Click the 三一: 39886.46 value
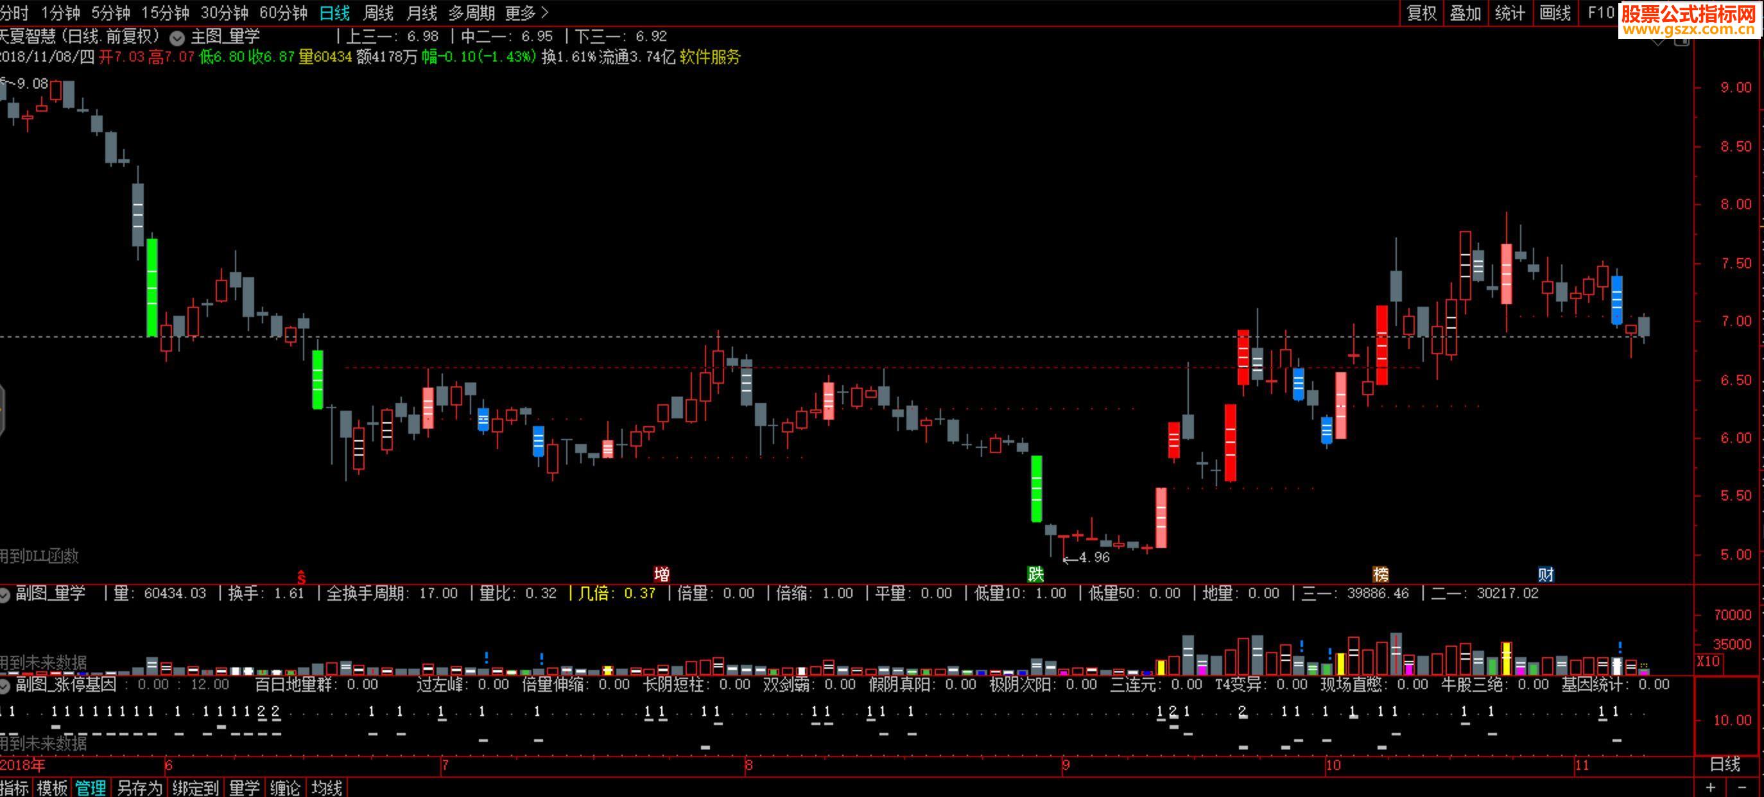Image resolution: width=1764 pixels, height=797 pixels. pyautogui.click(x=1355, y=594)
